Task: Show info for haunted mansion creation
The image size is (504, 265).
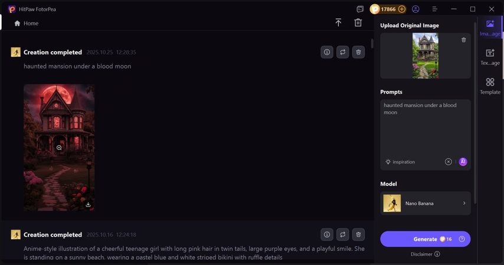Action: tap(327, 52)
